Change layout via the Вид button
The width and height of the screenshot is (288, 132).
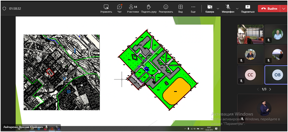click(x=180, y=9)
